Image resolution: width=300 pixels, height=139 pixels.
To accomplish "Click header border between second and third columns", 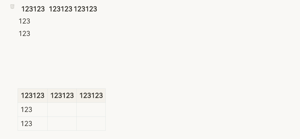I will 76,96.
